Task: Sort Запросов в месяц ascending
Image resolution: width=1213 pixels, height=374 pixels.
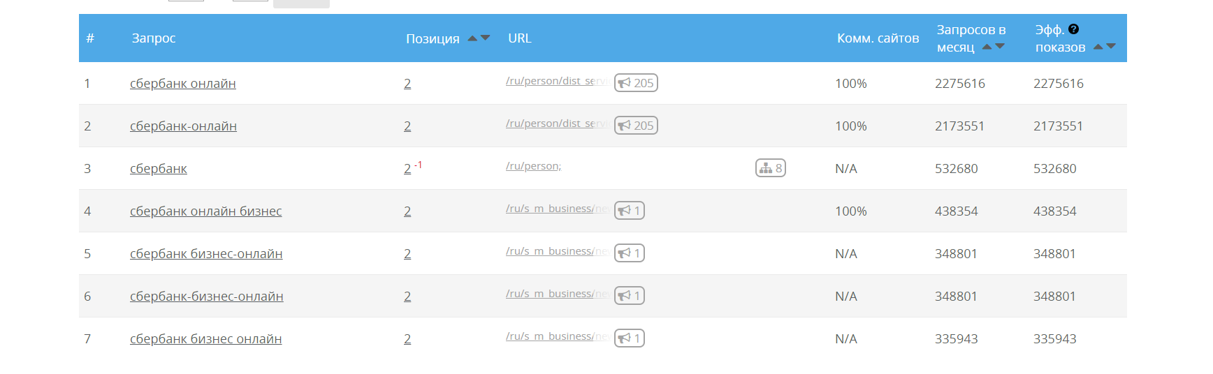Action: click(x=987, y=47)
